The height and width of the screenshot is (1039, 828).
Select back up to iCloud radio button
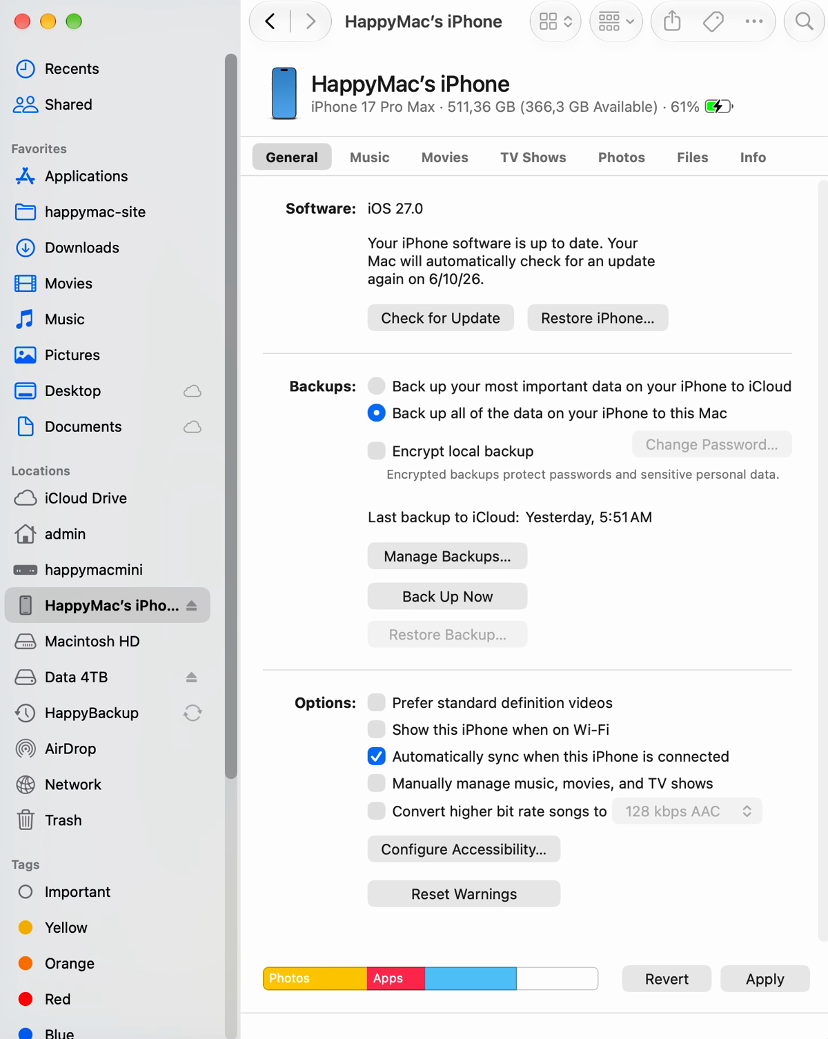377,386
